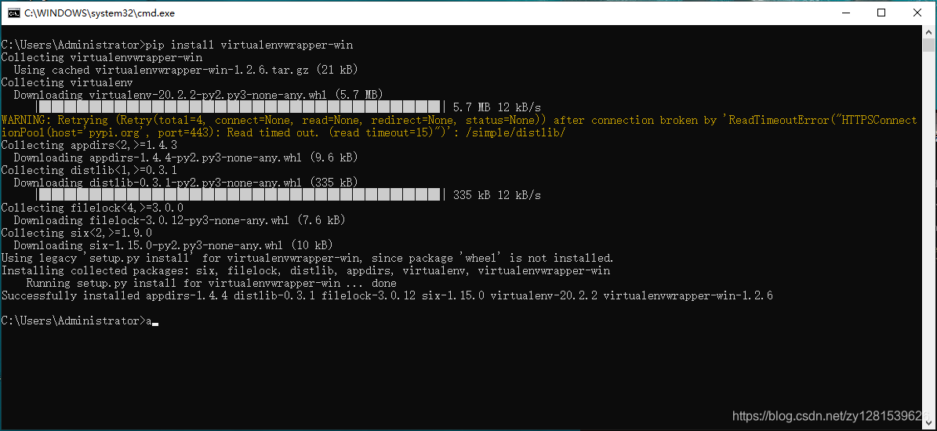Click 'Downloading six-1.15.0-py2.py3-none-any.whl' line

click(x=173, y=245)
